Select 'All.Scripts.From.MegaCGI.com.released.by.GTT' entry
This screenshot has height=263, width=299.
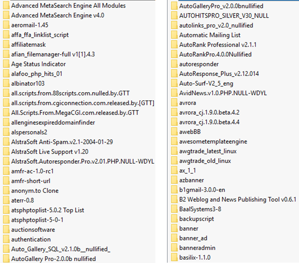click(x=75, y=113)
